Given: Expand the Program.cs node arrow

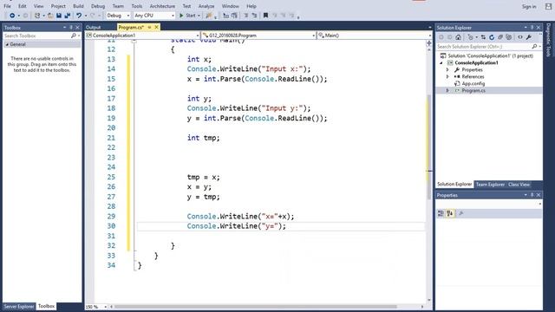Looking at the screenshot, I should [x=447, y=90].
